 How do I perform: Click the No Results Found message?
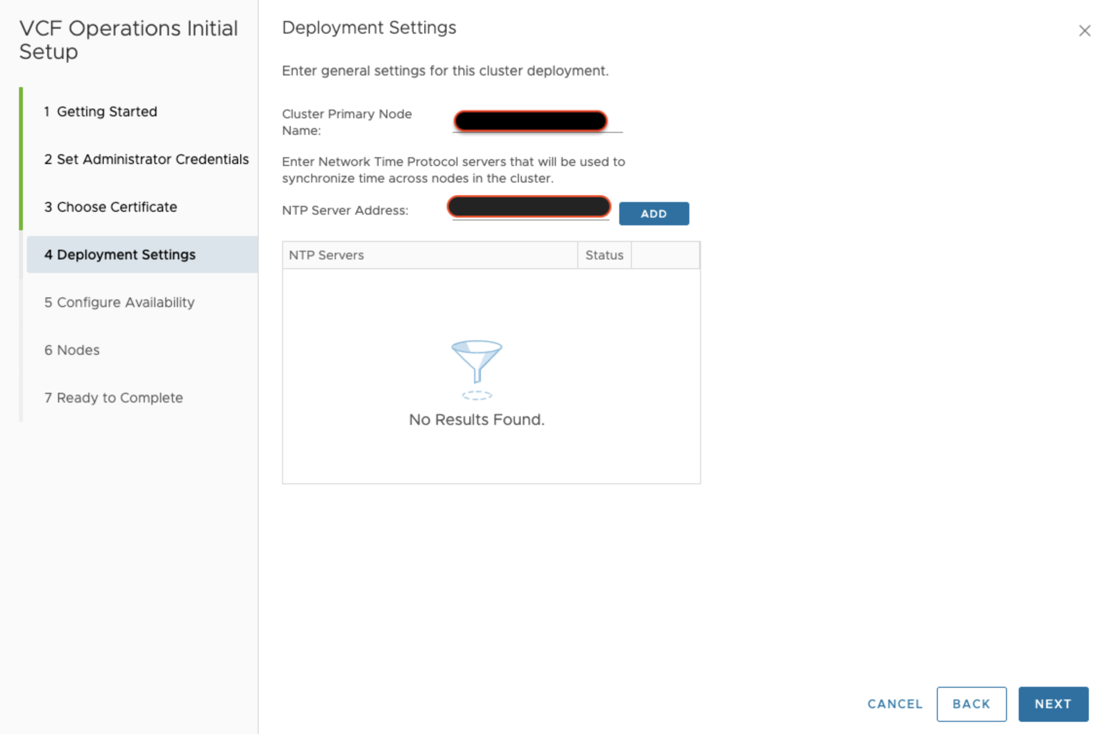tap(476, 420)
